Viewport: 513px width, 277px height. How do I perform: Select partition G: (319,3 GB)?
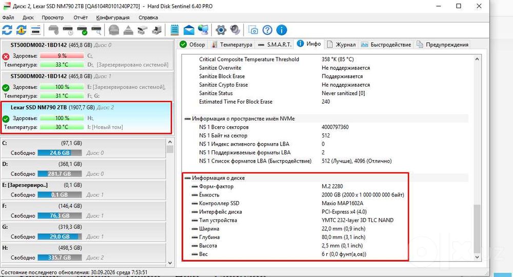pos(84,231)
